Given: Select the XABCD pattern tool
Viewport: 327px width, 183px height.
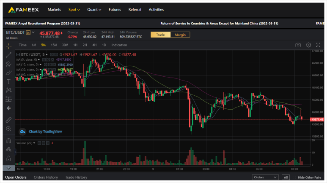Looking at the screenshot, I should coord(8,90).
